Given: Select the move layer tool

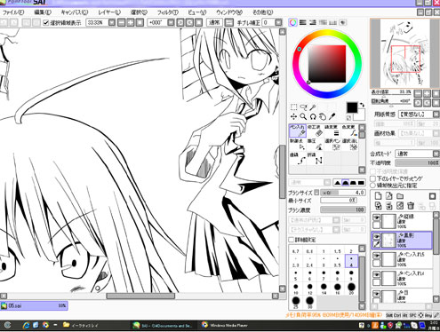Looking at the screenshot, I should [293, 116].
